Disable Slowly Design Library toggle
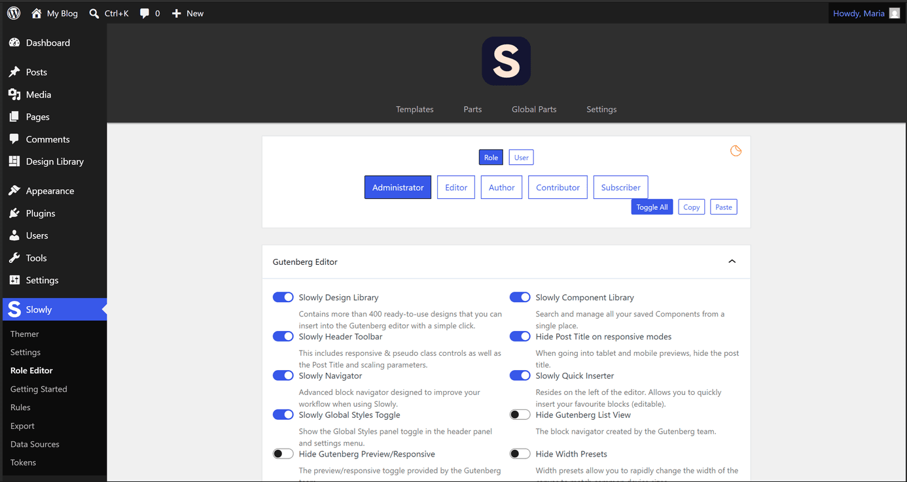 (283, 298)
